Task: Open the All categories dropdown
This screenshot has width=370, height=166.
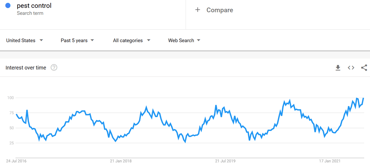Action: [132, 40]
